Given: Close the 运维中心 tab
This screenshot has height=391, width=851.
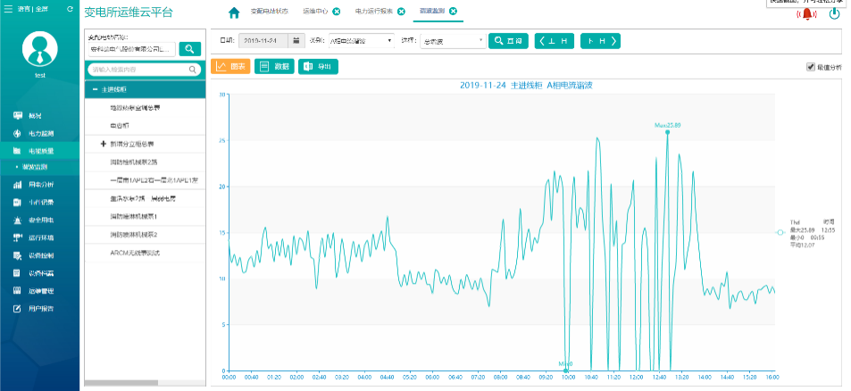Looking at the screenshot, I should click(x=337, y=12).
